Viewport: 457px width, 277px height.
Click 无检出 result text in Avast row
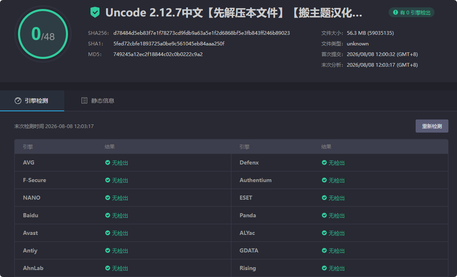pos(120,233)
